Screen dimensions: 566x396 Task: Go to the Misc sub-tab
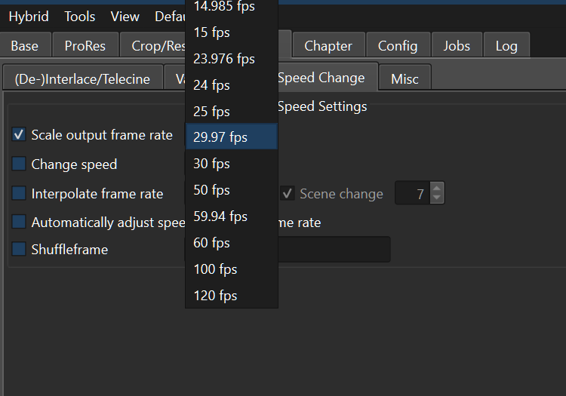coord(405,78)
